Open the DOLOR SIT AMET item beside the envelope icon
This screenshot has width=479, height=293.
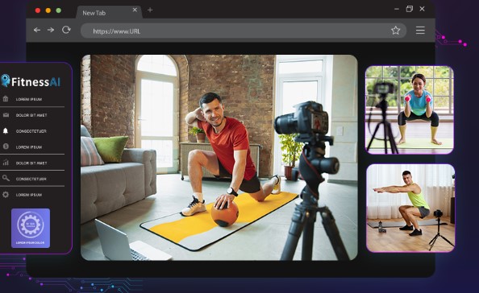pyautogui.click(x=31, y=115)
